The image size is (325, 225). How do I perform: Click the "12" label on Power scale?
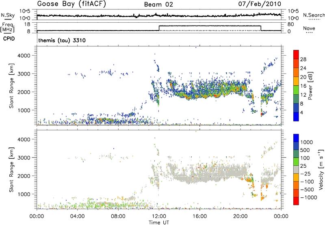303,95
